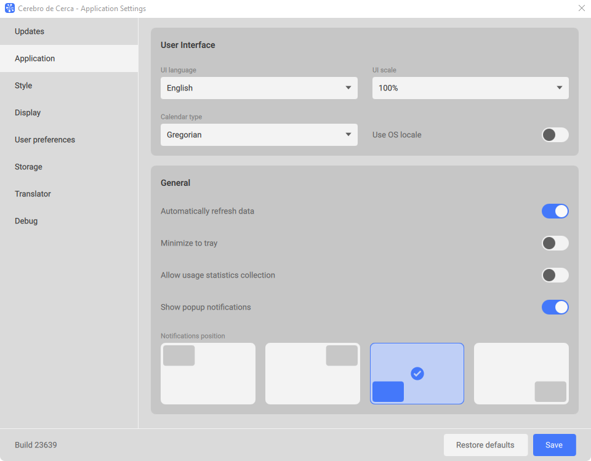This screenshot has height=461, width=591.
Task: Expand the Calendar type dropdown
Action: tap(259, 135)
